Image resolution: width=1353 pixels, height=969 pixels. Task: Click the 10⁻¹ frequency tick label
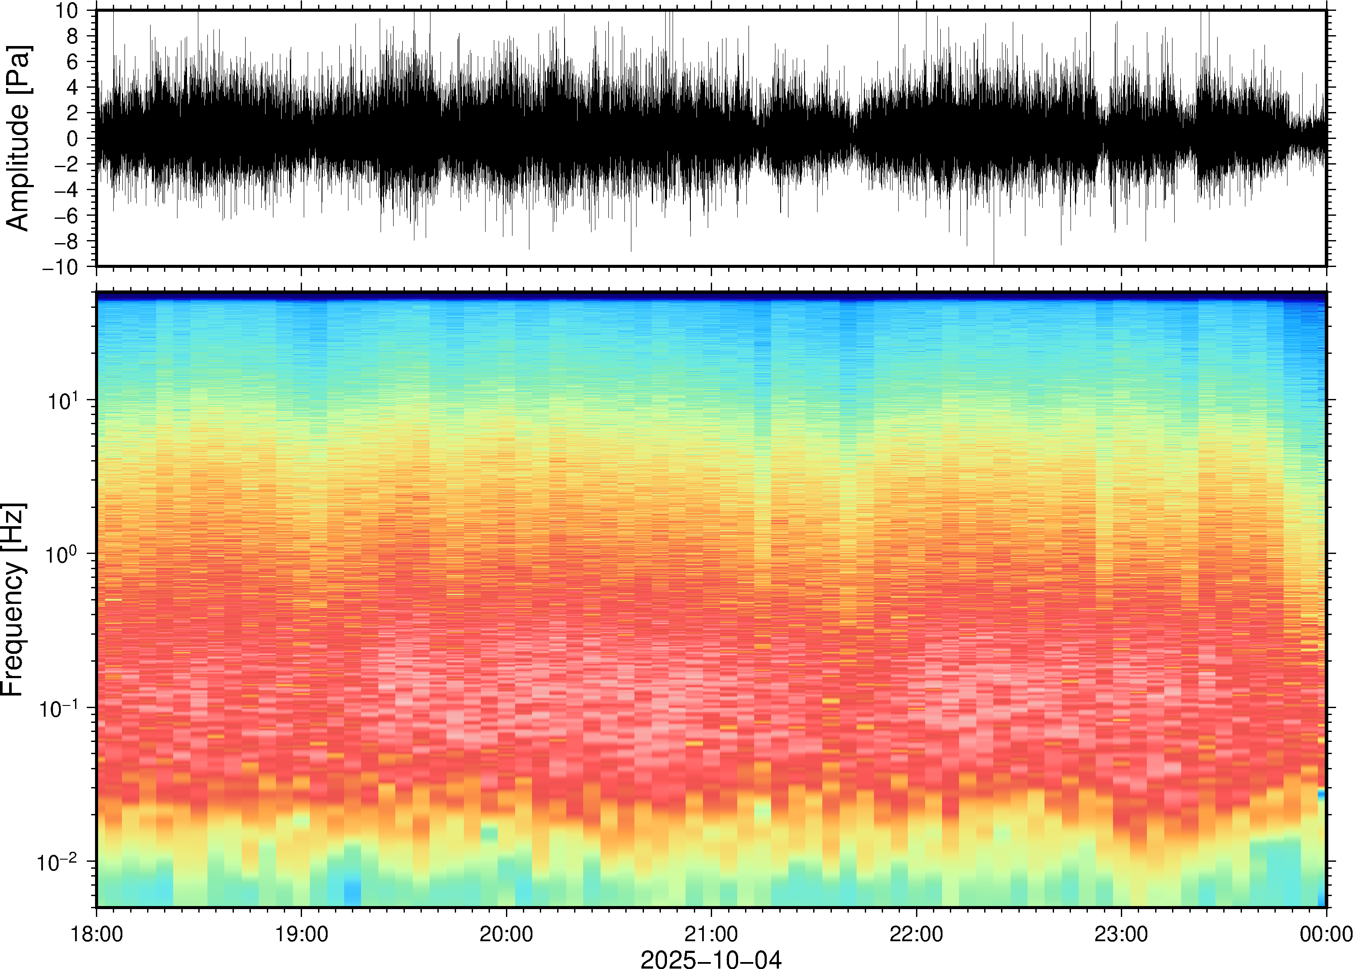point(58,708)
